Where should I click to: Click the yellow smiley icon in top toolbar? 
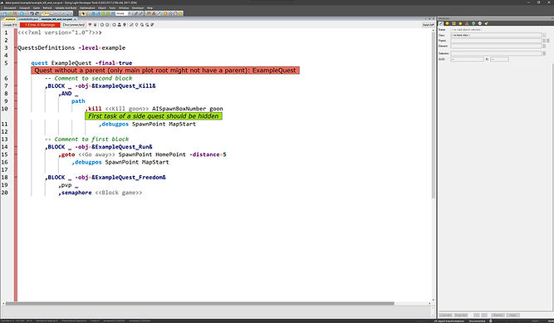[165, 13]
